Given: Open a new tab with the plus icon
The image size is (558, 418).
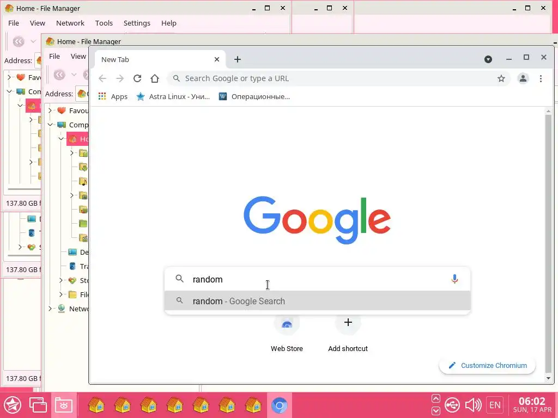Looking at the screenshot, I should 238,59.
